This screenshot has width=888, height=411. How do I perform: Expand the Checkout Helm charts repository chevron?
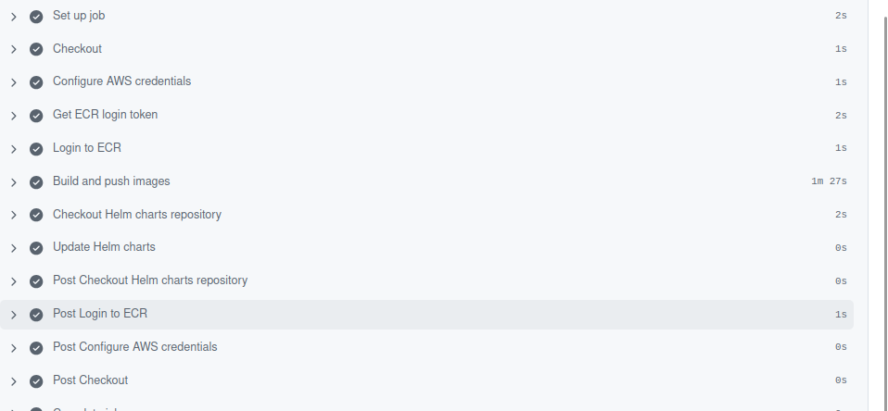pyautogui.click(x=14, y=216)
